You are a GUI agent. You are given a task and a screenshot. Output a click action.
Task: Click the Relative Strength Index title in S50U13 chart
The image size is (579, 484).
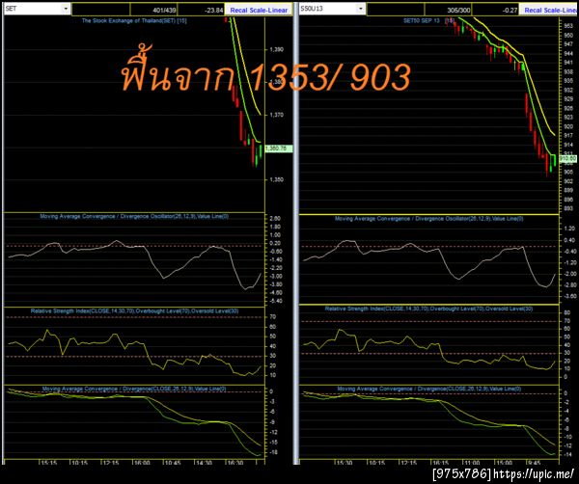pos(428,309)
